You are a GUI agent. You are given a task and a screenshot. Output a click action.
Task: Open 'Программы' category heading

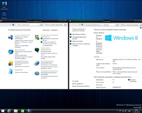click(x=19, y=70)
